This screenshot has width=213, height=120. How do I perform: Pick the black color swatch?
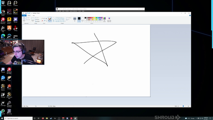pos(85,18)
